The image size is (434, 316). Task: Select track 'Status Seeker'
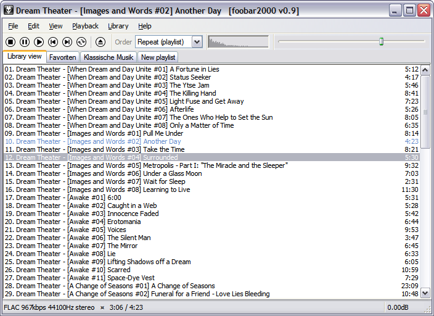[x=211, y=77]
